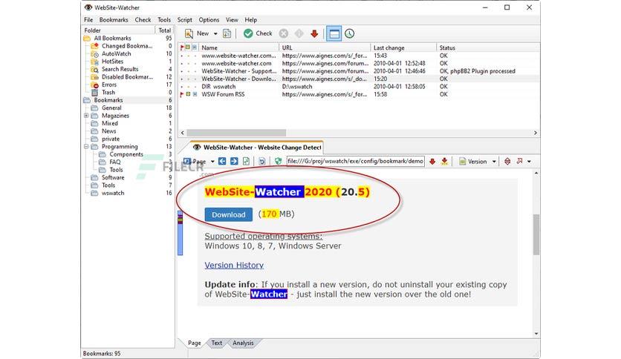
Task: Switch to the Text tab
Action: [x=217, y=343]
